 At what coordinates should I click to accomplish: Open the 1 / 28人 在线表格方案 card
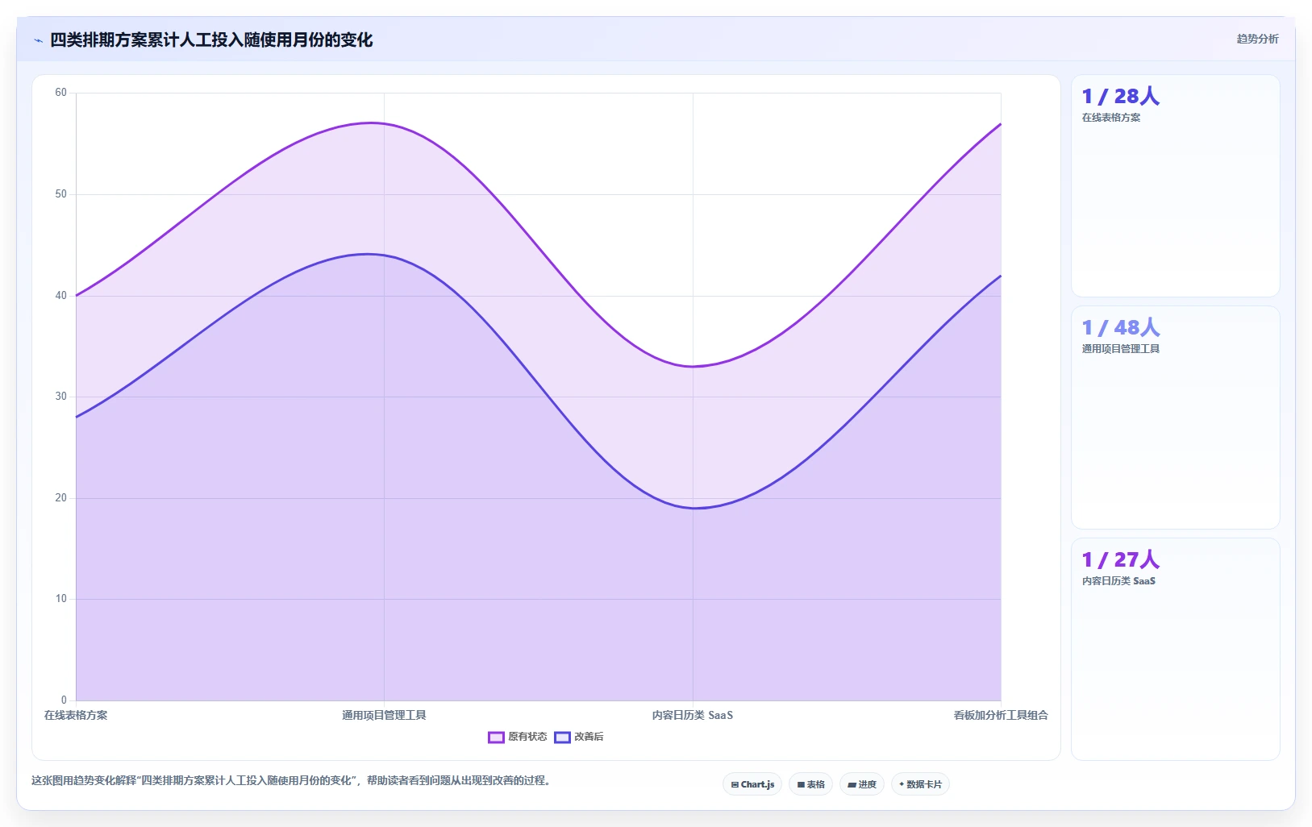click(1175, 186)
